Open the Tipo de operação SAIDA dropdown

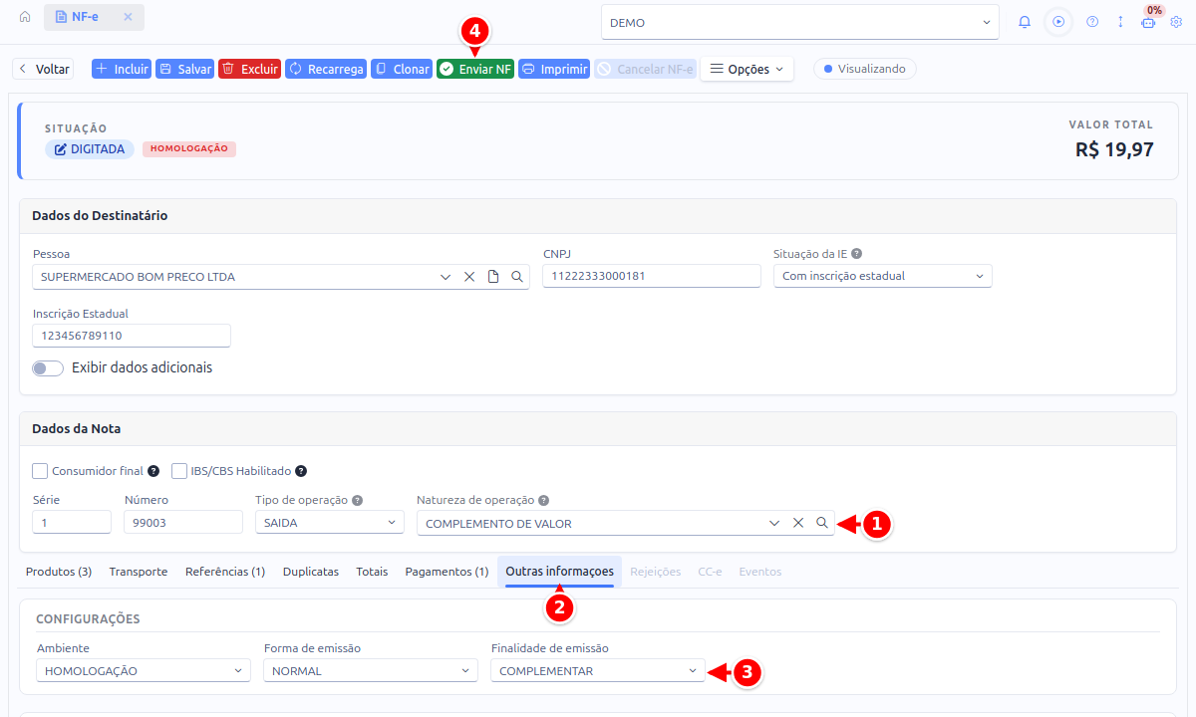[x=330, y=522]
